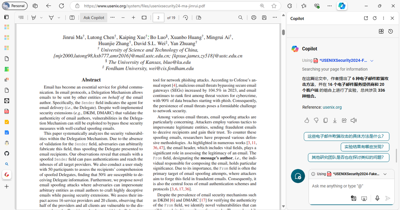Like the Copilot response

pos(307,120)
